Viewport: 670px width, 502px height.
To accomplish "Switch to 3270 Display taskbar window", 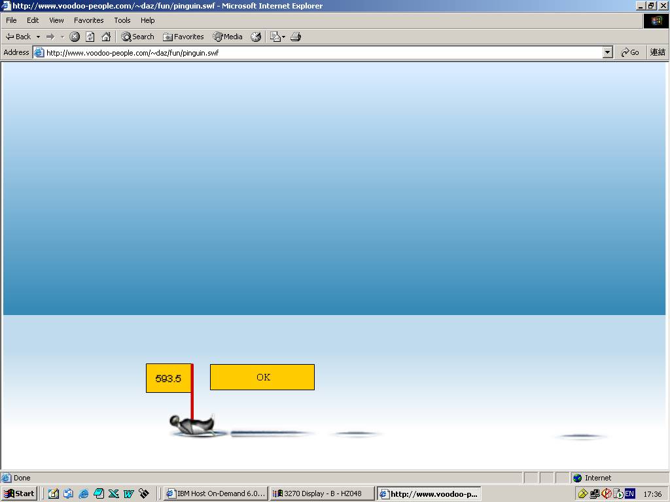I will (x=322, y=494).
